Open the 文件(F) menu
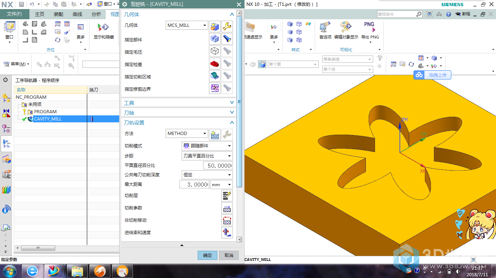 tap(15, 14)
